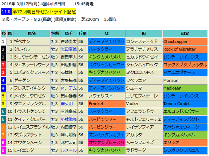Click dam cell ソベラニア
This screenshot has width=209, height=156.
coord(144,80)
